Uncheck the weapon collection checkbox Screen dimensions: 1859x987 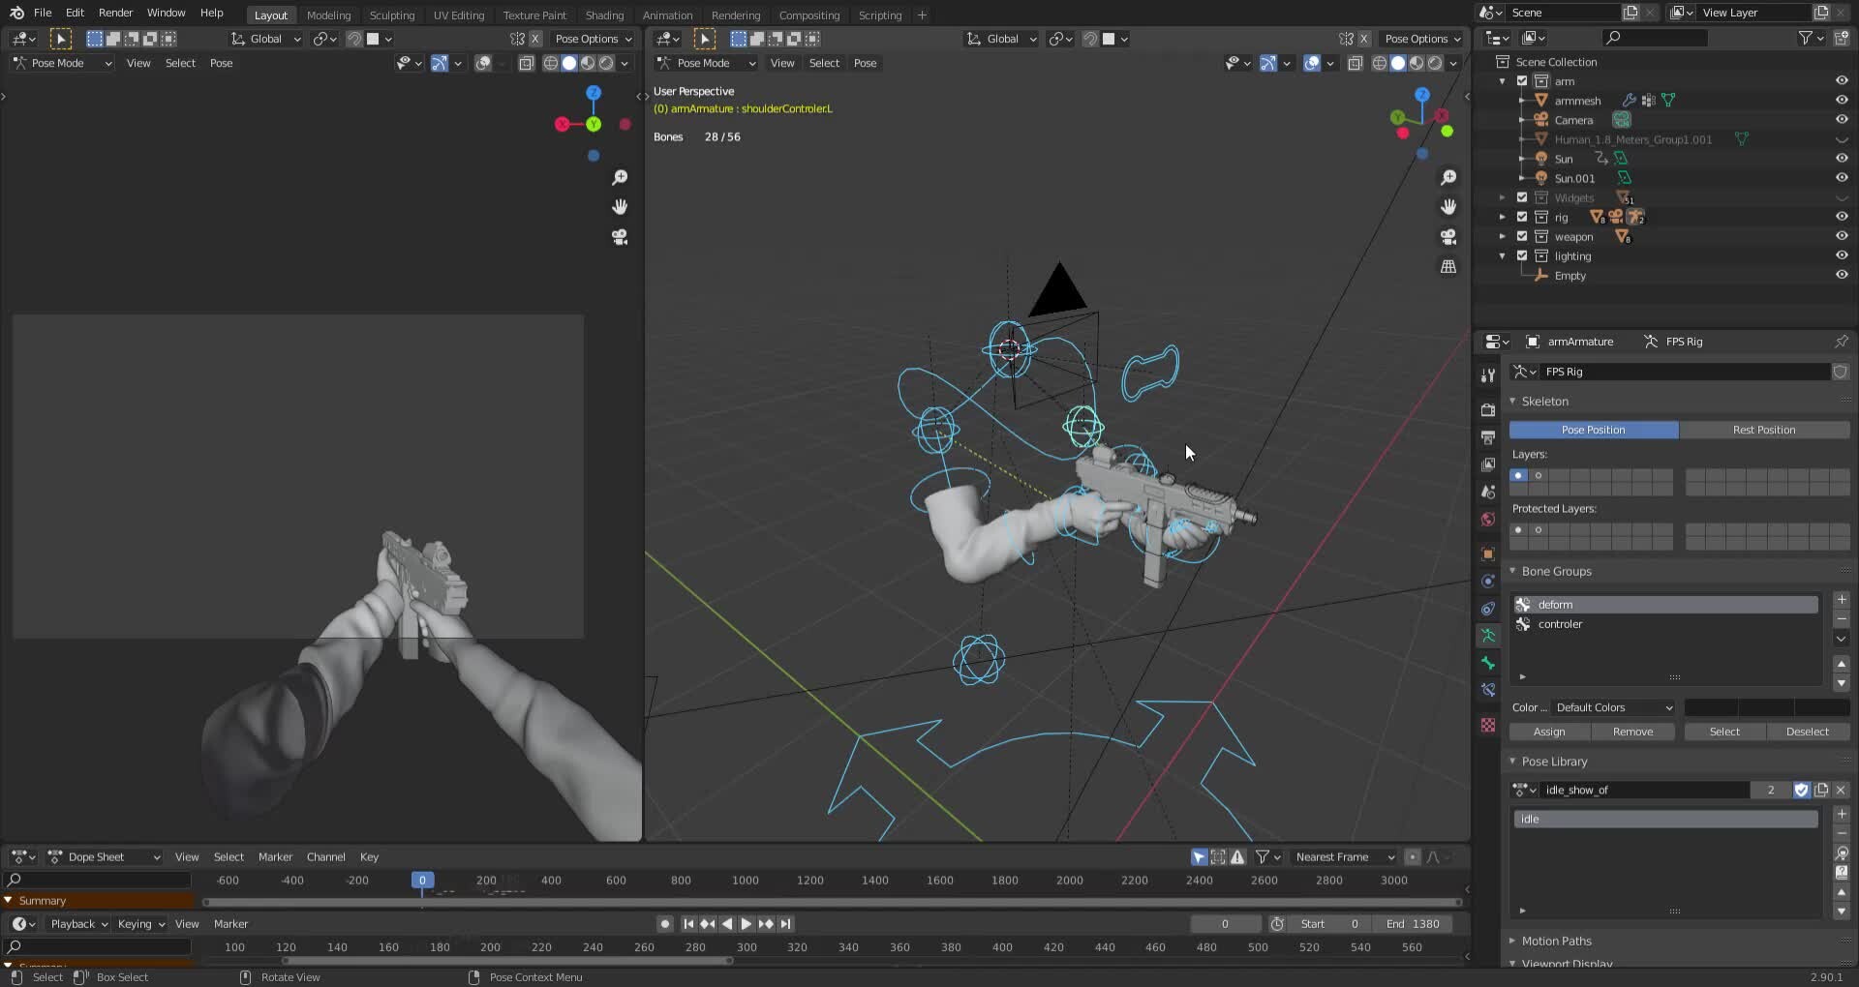coord(1522,236)
